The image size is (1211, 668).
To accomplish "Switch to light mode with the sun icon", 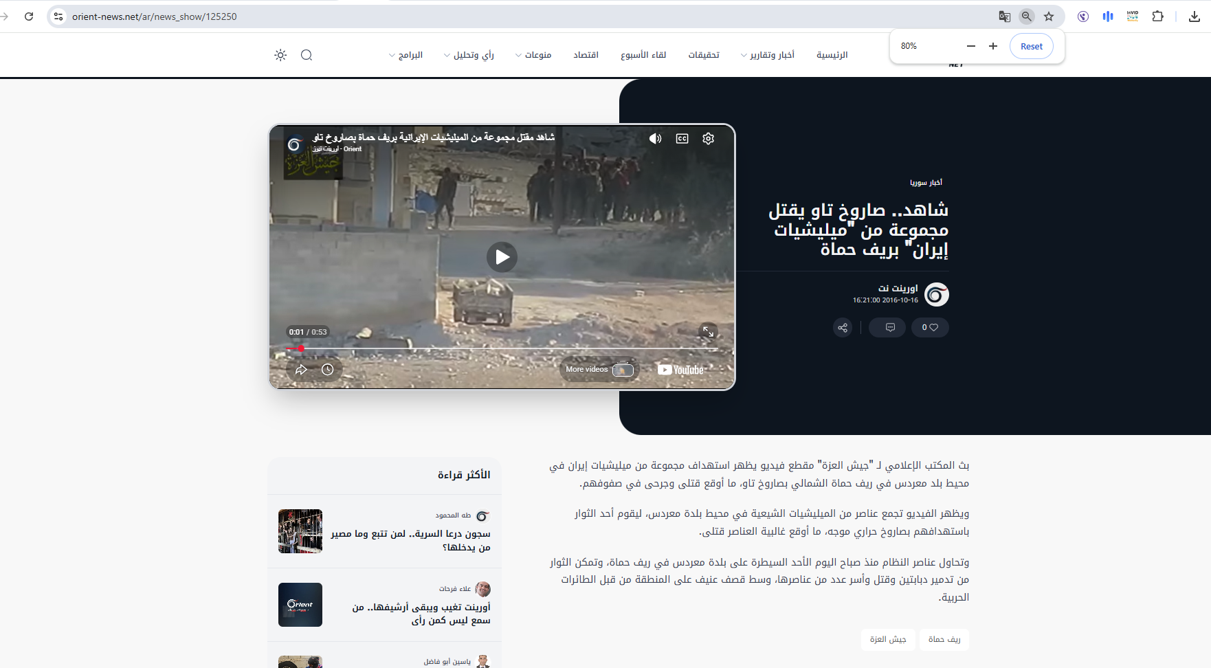I will click(280, 54).
